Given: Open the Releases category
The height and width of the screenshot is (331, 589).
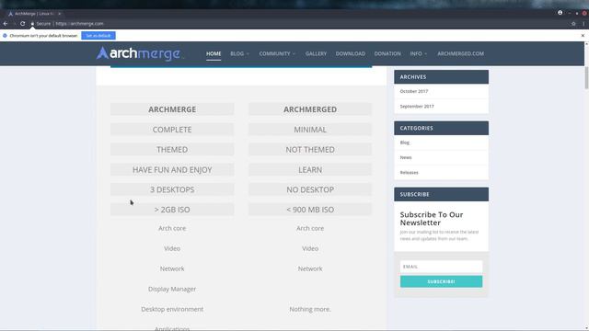Looking at the screenshot, I should coord(409,173).
